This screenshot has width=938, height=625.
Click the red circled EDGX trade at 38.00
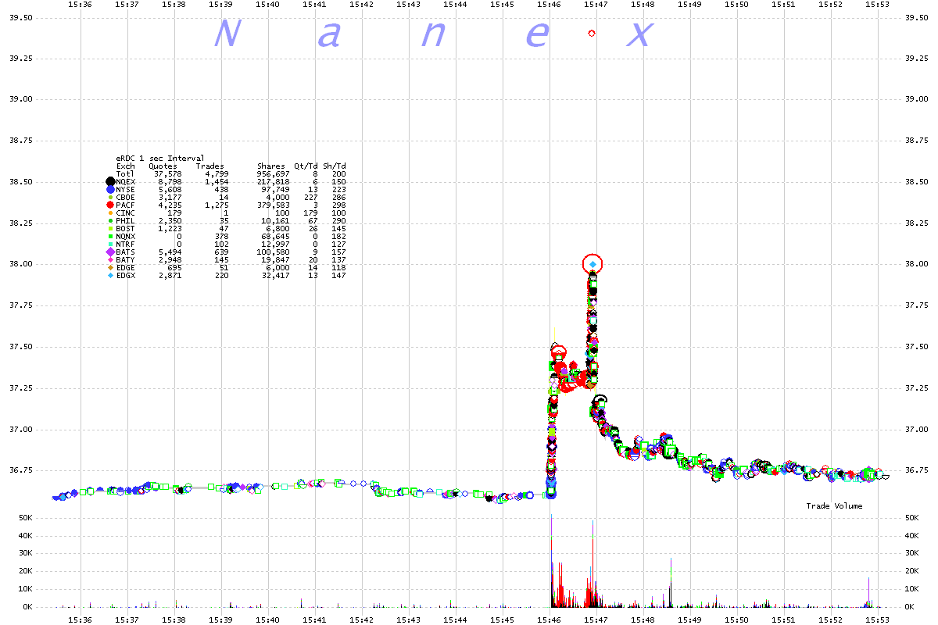click(x=593, y=264)
